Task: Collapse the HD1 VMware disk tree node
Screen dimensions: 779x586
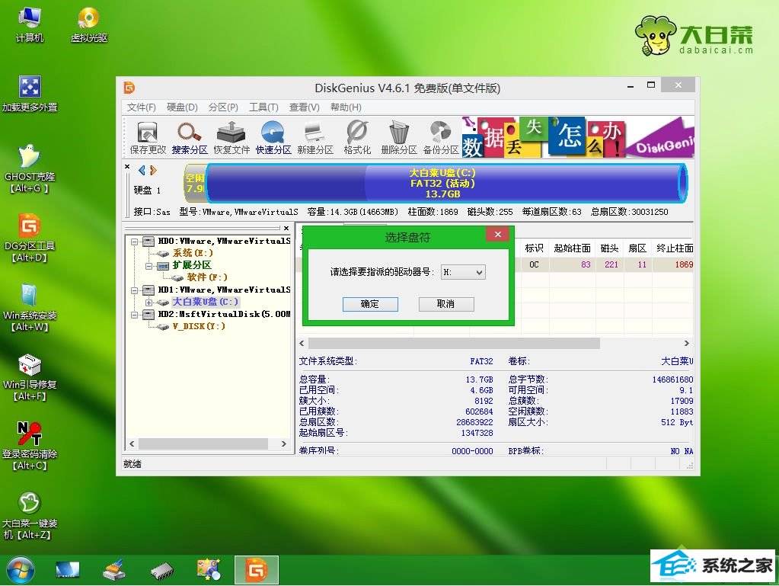Action: 134,290
